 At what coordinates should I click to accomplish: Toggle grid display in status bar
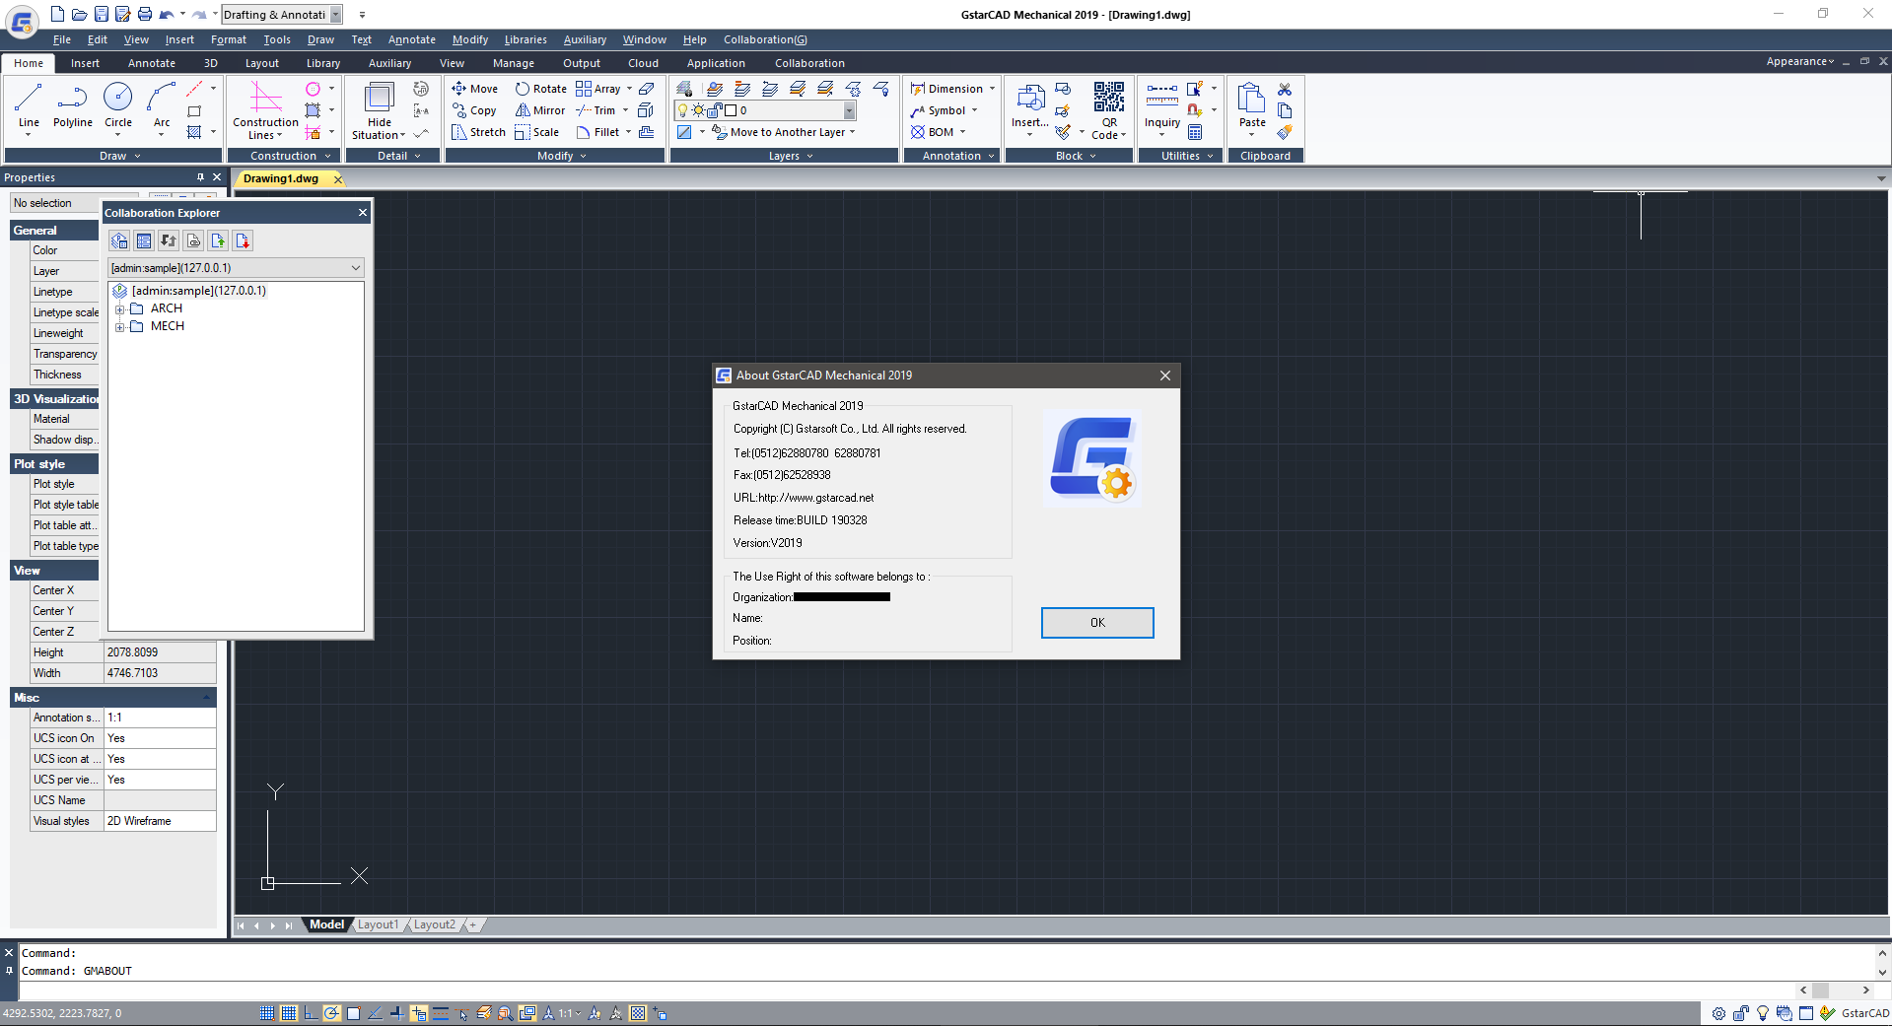pyautogui.click(x=289, y=1013)
